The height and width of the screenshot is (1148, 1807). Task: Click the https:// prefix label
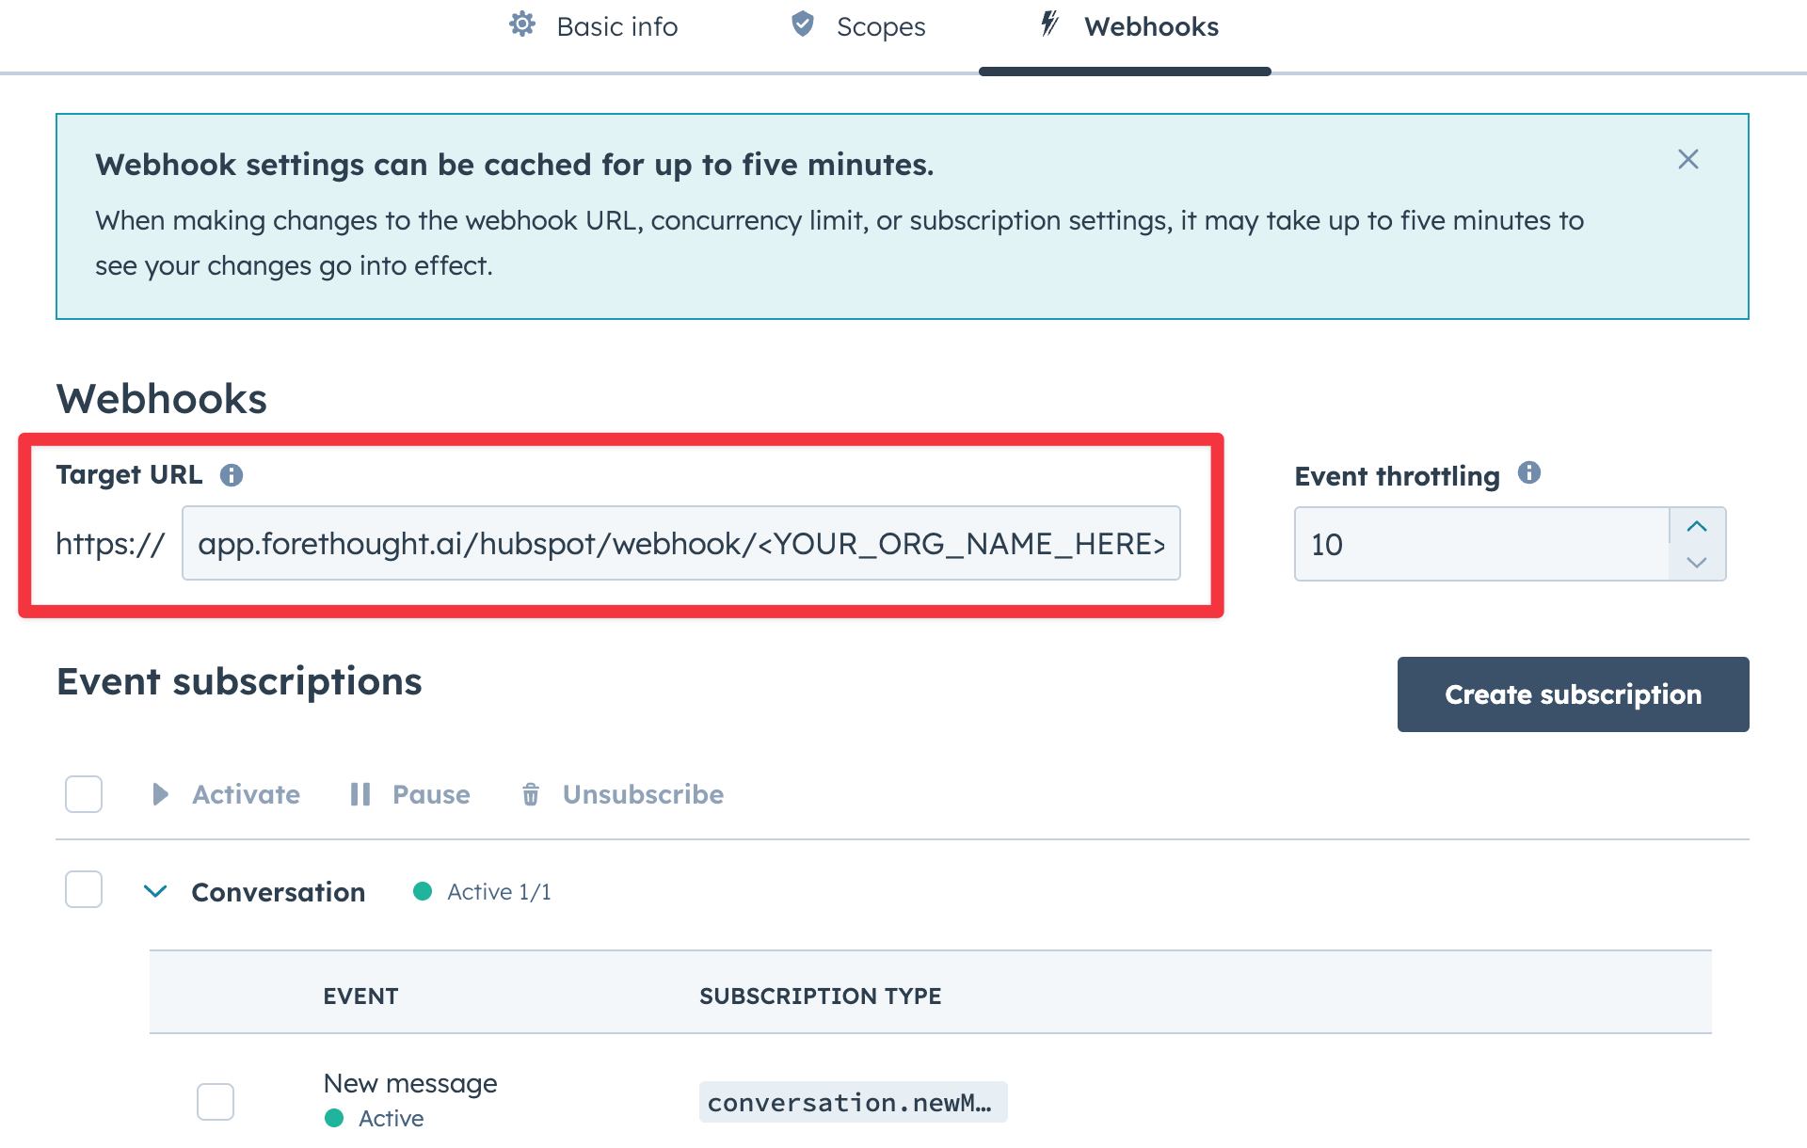click(x=110, y=543)
